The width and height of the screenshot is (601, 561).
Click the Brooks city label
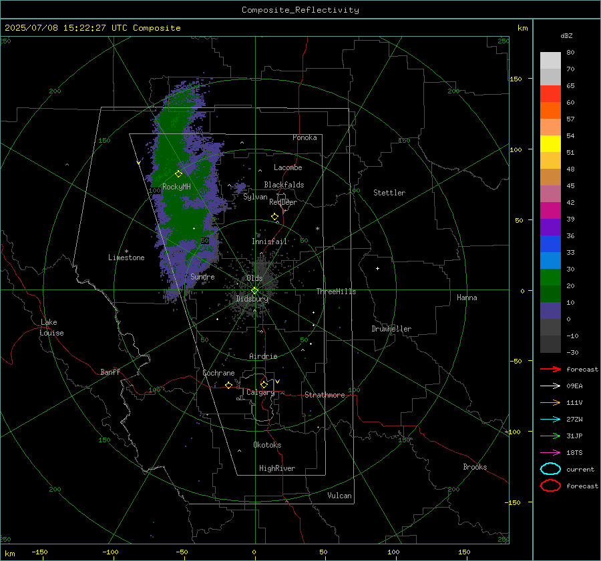475,467
